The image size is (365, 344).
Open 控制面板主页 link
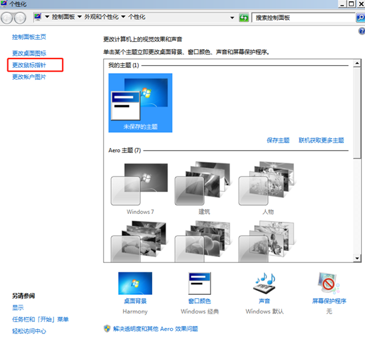pyautogui.click(x=29, y=37)
